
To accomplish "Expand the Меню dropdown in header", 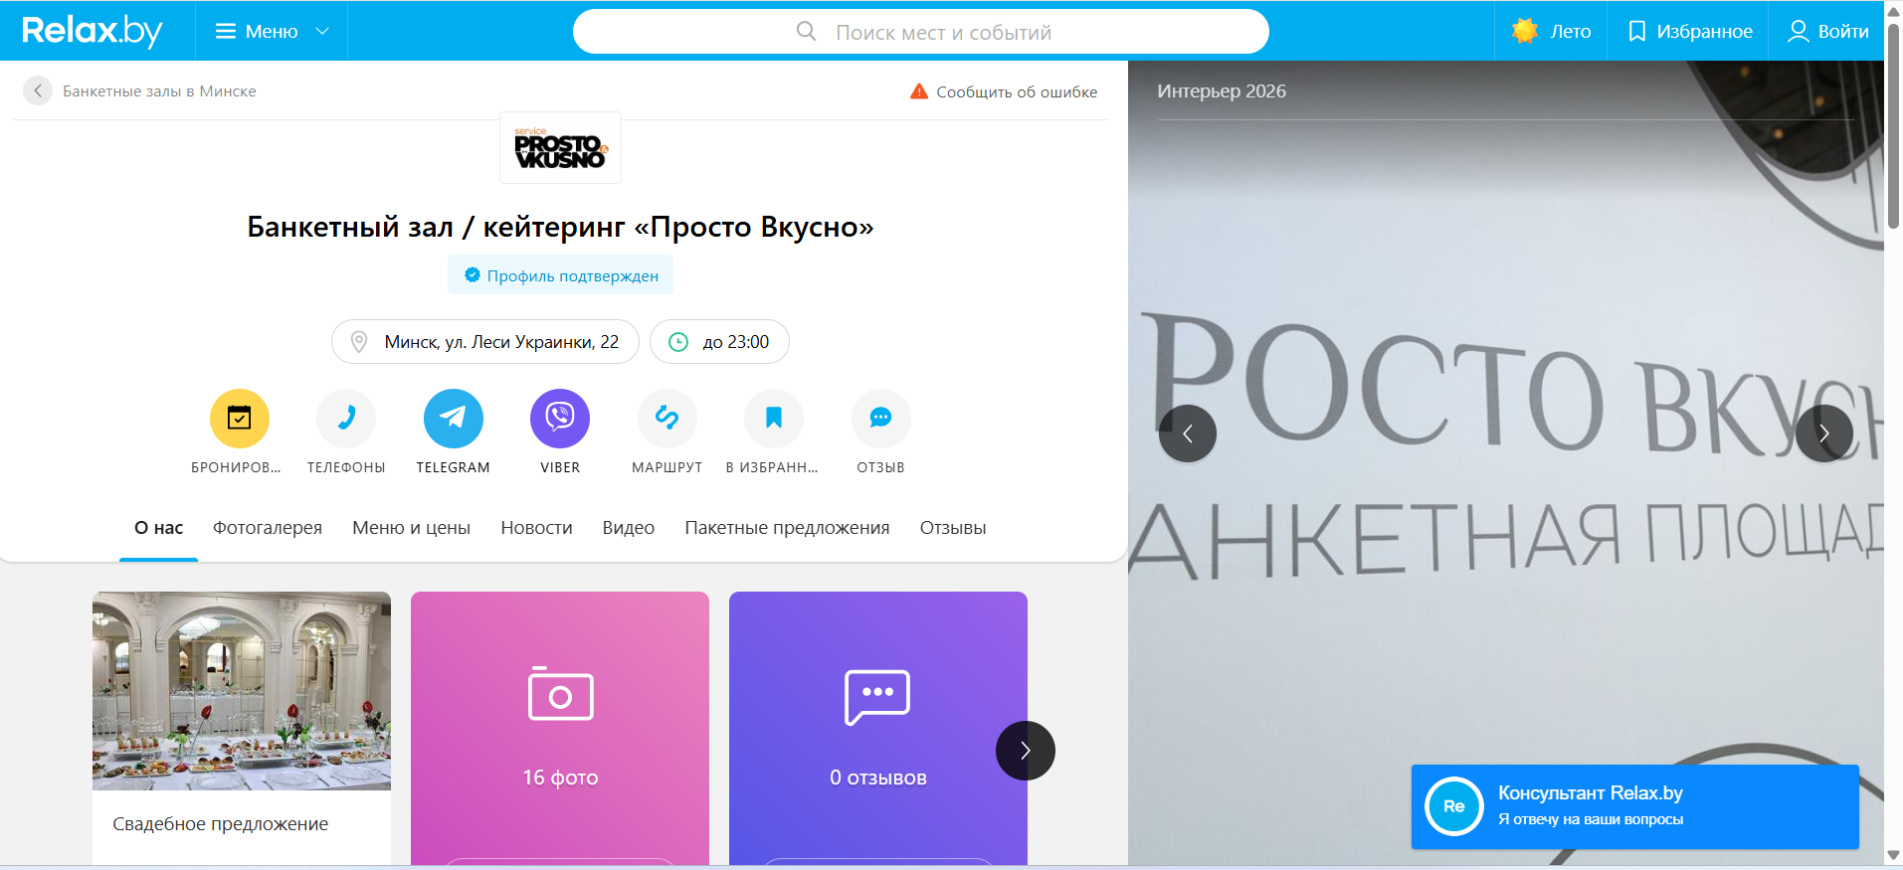I will click(x=272, y=31).
